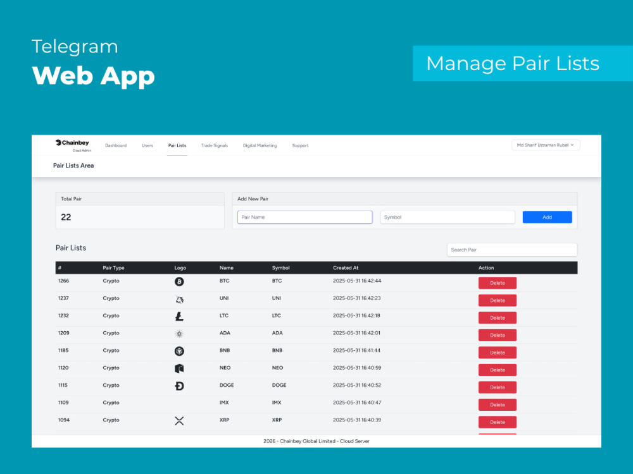The width and height of the screenshot is (633, 474).
Task: Click the NEO logo icon
Action: 179,368
